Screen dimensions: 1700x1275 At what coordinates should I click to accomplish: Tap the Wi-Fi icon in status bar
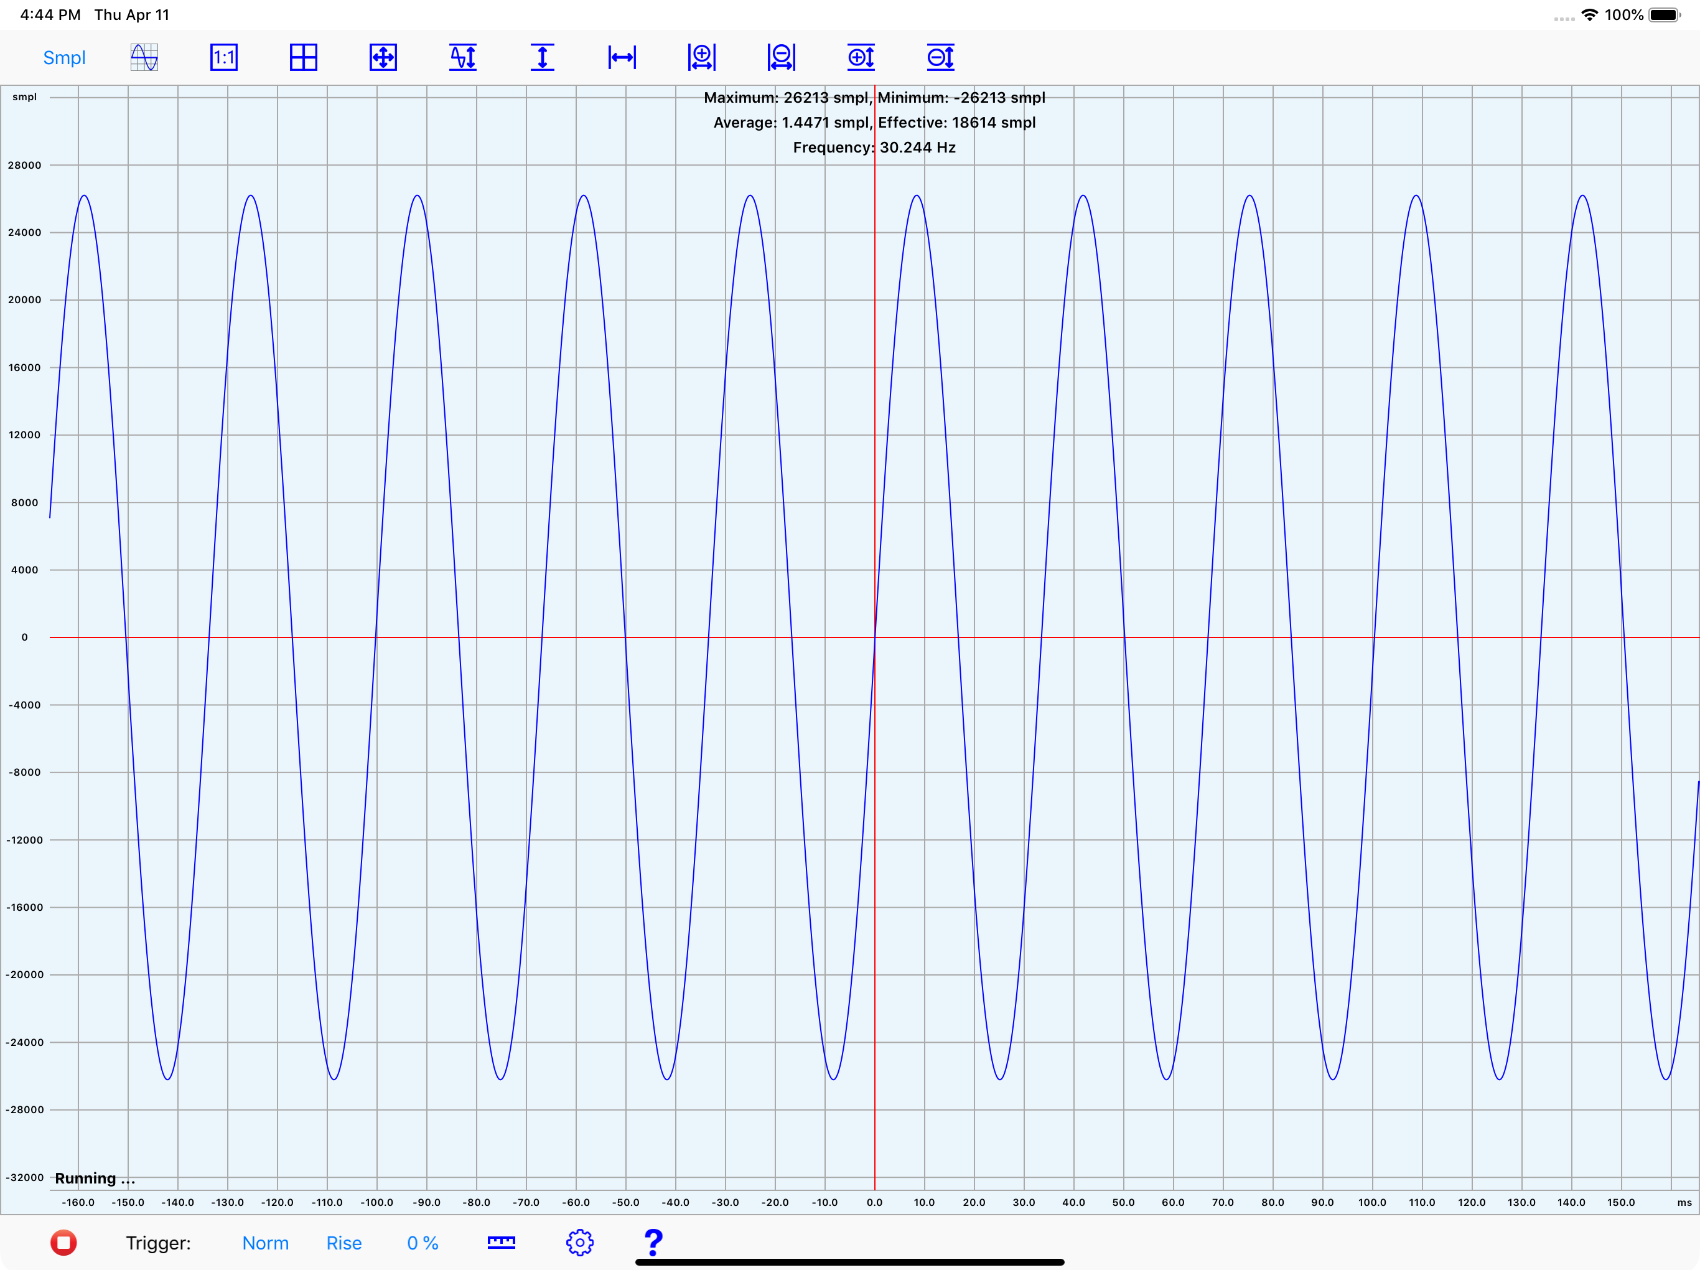1590,14
